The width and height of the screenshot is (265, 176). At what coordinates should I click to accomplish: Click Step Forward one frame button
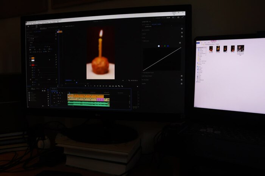point(103,86)
